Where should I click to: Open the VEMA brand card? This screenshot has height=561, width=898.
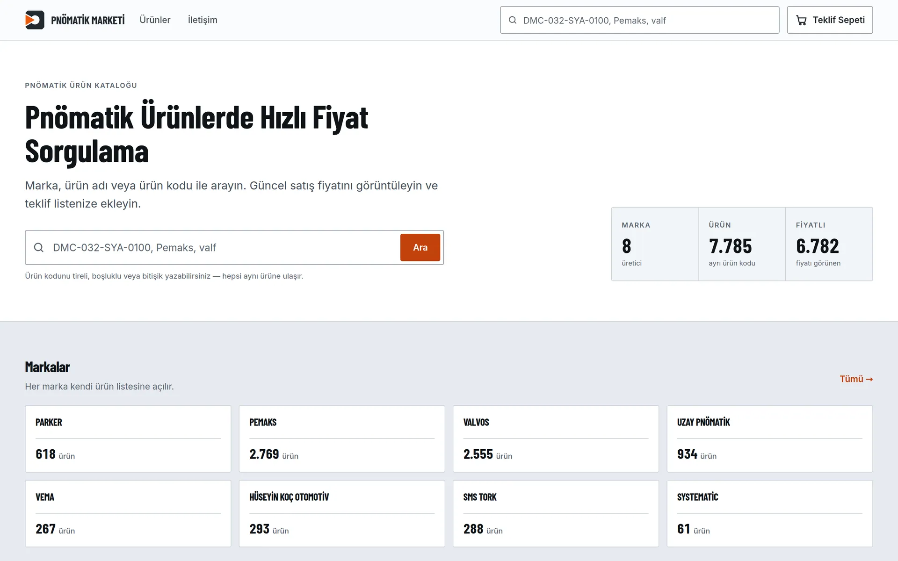(128, 513)
